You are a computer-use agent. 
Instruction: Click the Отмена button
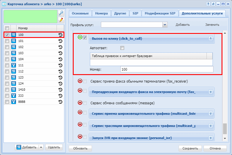pyautogui.click(x=215, y=148)
